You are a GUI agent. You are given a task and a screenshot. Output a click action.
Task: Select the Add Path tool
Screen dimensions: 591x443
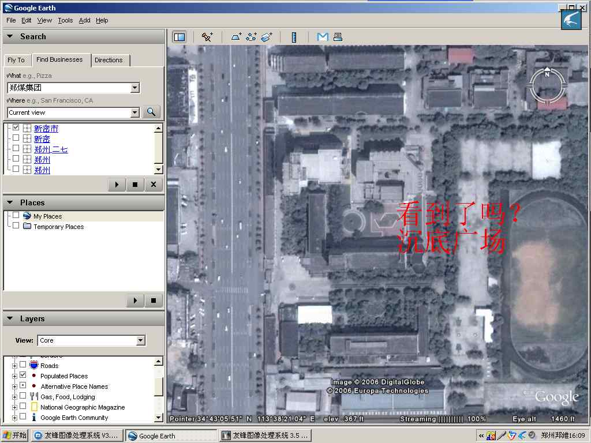(251, 37)
